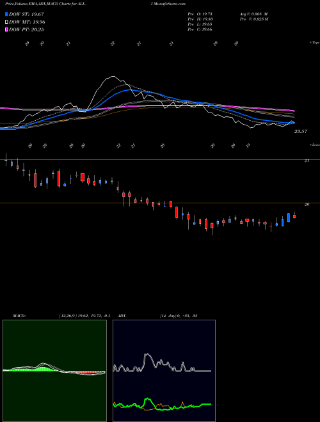The width and height of the screenshot is (320, 422).
Task: Click the ADX '(14 day) 6, +33, -35' values
Action: pyautogui.click(x=179, y=316)
